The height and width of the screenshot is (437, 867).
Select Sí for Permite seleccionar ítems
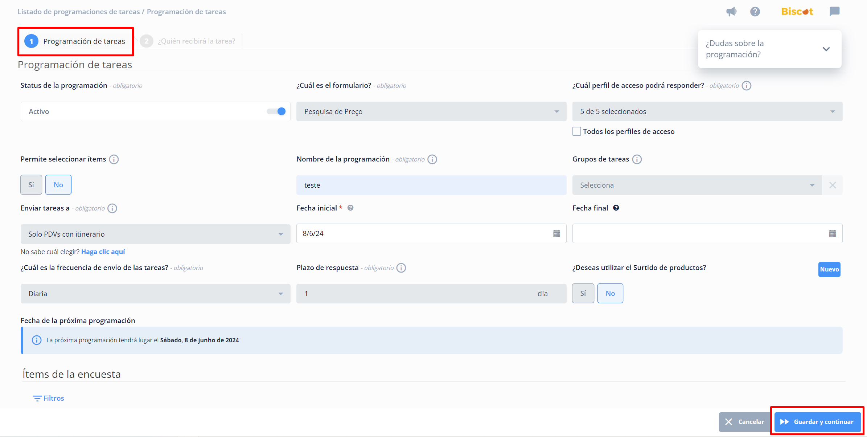pos(31,185)
